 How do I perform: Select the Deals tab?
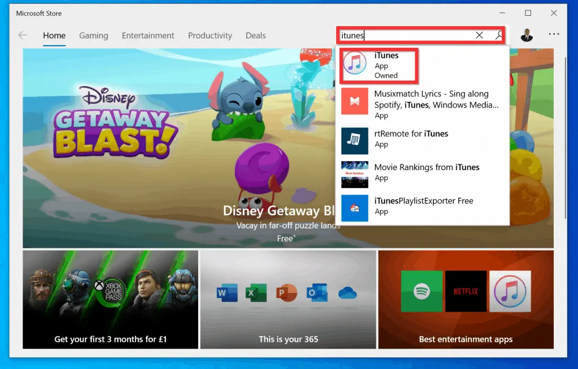point(256,35)
